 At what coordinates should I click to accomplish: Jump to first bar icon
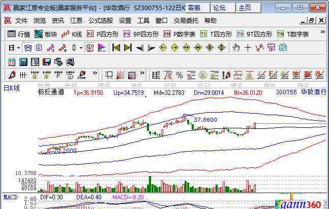[x=116, y=48]
